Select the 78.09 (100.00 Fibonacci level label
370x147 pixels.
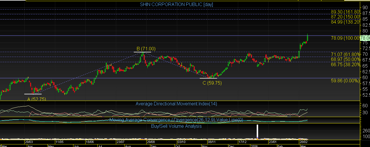click(345, 38)
